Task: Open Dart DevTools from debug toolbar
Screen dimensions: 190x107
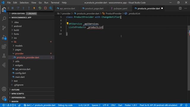Action: coord(51,8)
